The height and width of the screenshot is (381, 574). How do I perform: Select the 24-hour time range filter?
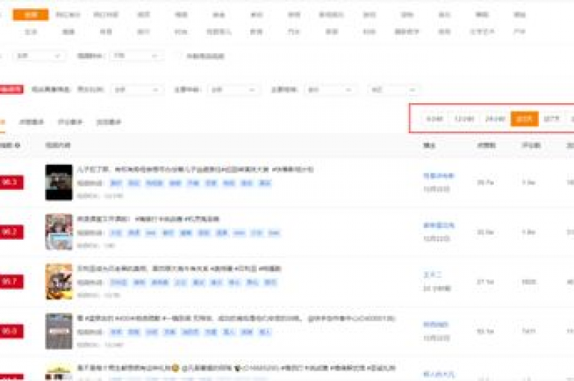pyautogui.click(x=495, y=119)
